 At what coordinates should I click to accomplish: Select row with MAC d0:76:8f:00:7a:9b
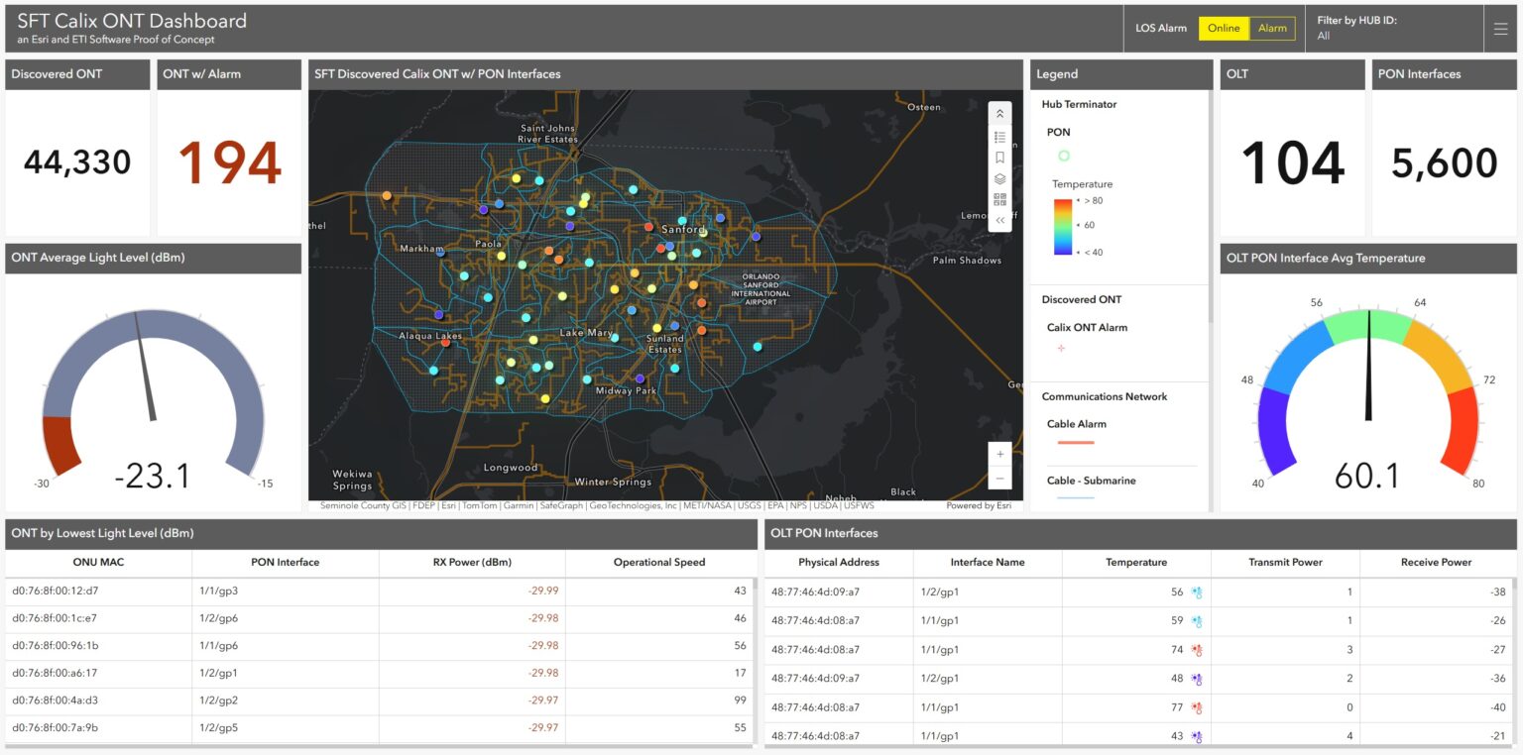tap(380, 728)
